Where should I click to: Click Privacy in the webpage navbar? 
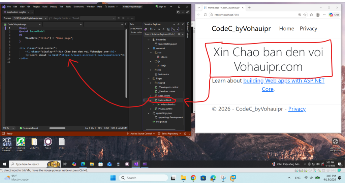[308, 29]
